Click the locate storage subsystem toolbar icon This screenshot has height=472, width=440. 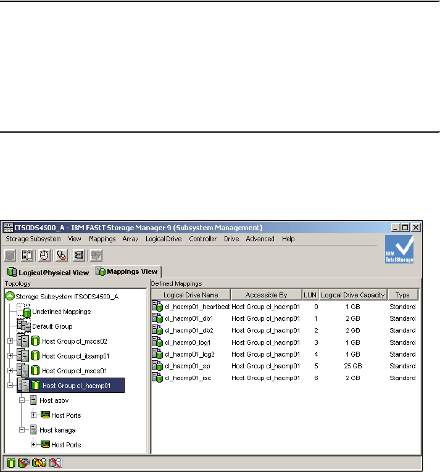pyautogui.click(x=78, y=255)
